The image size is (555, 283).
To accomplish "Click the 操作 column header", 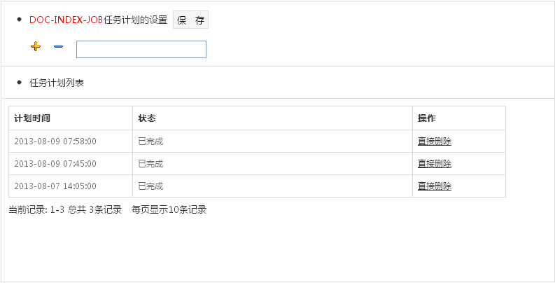I will (426, 118).
